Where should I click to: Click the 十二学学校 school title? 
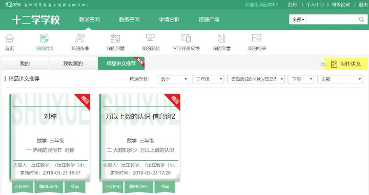36,20
